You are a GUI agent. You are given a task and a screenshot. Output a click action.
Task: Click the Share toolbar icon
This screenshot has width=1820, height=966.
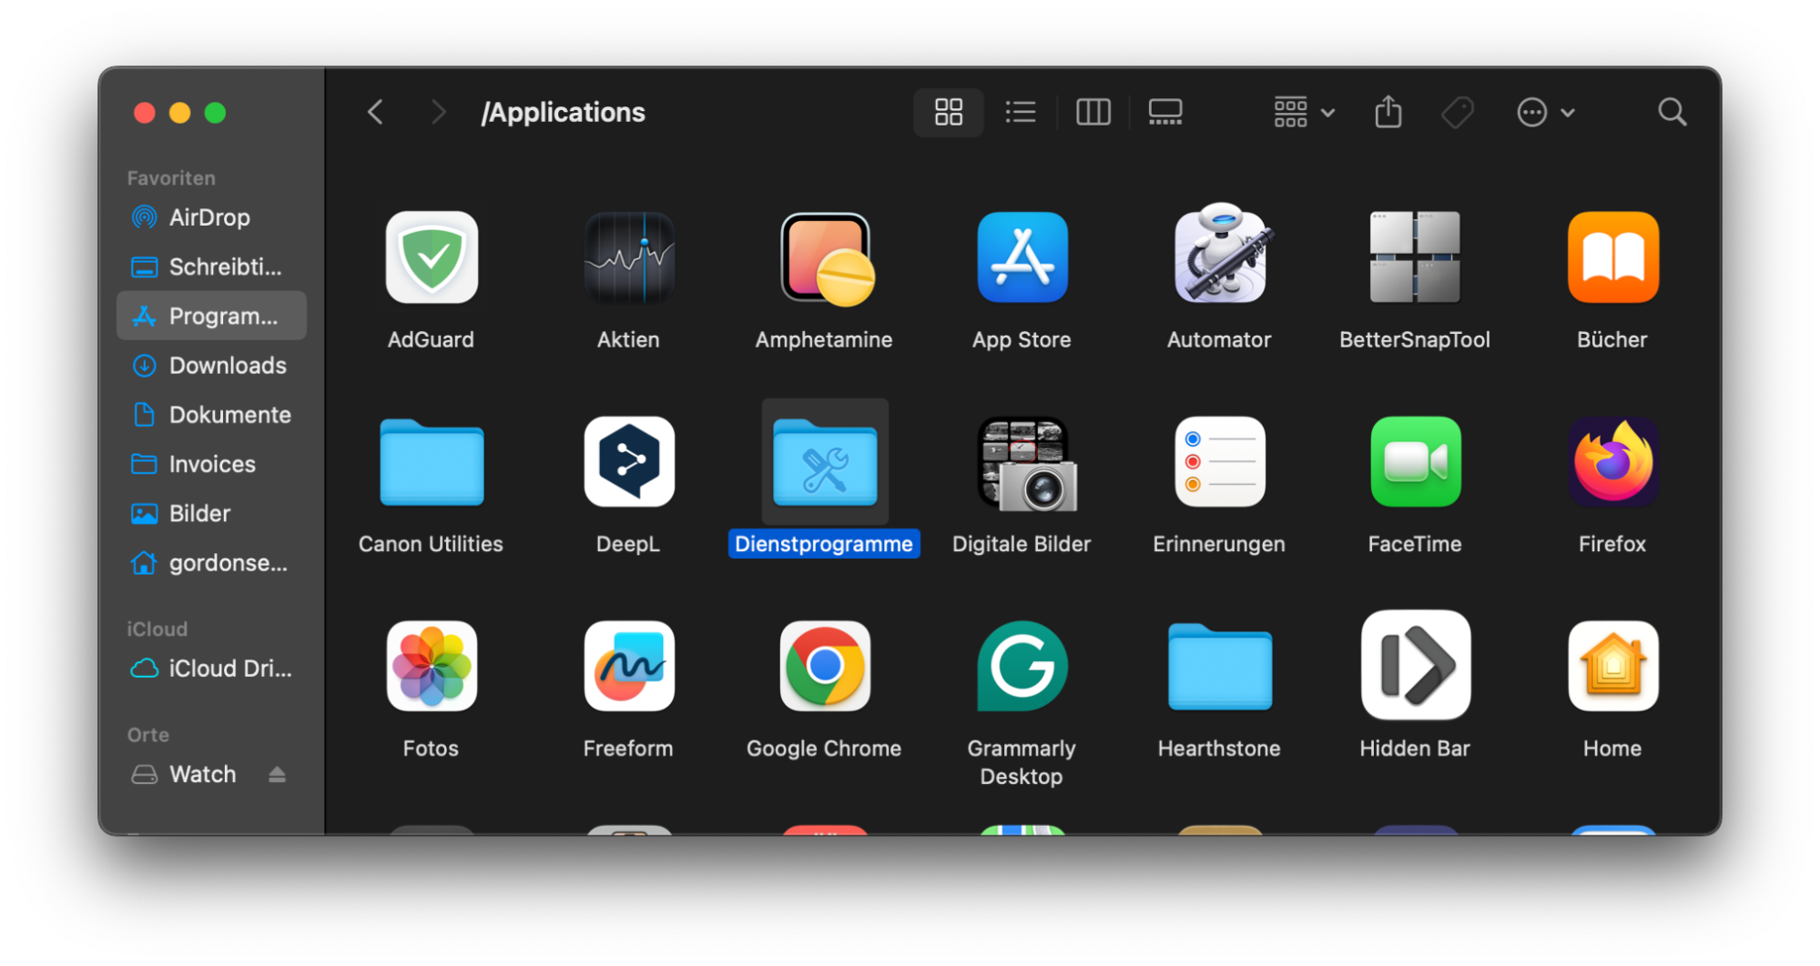point(1388,113)
